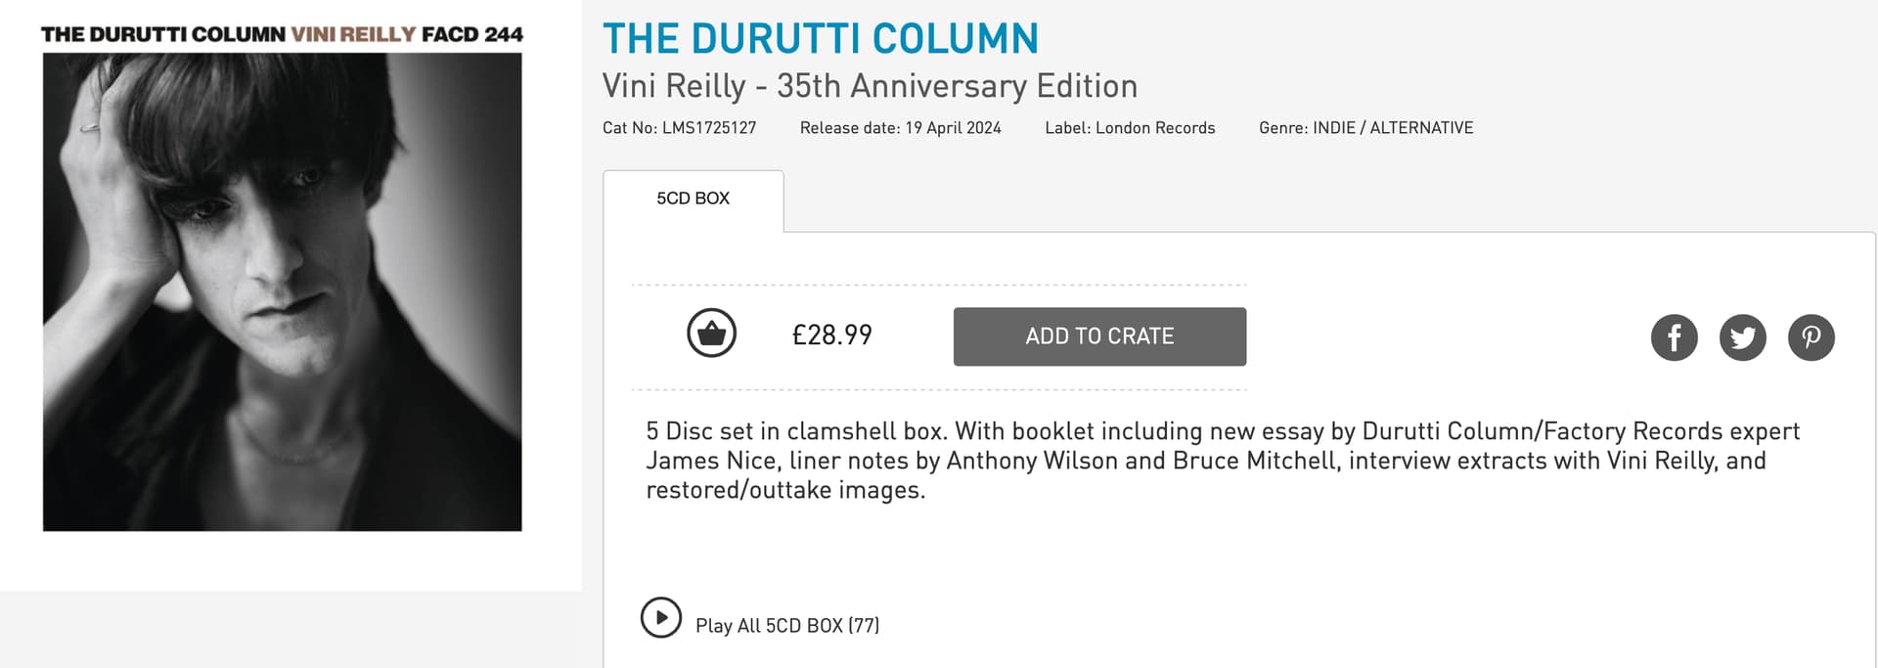Pin this album on Pinterest
The width and height of the screenshot is (1878, 668).
1811,337
